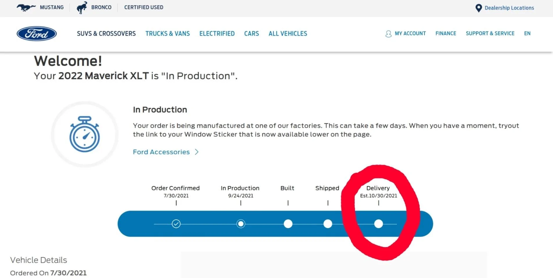Screen dimensions: 553x278
Task: Click the Mustang pony icon
Action: 26,7
